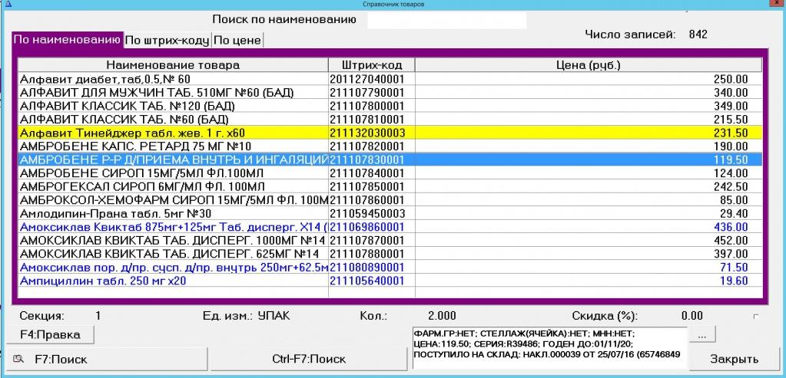Image resolution: width=786 pixels, height=378 pixels.
Task: Switch to the По цене tab
Action: pos(237,41)
